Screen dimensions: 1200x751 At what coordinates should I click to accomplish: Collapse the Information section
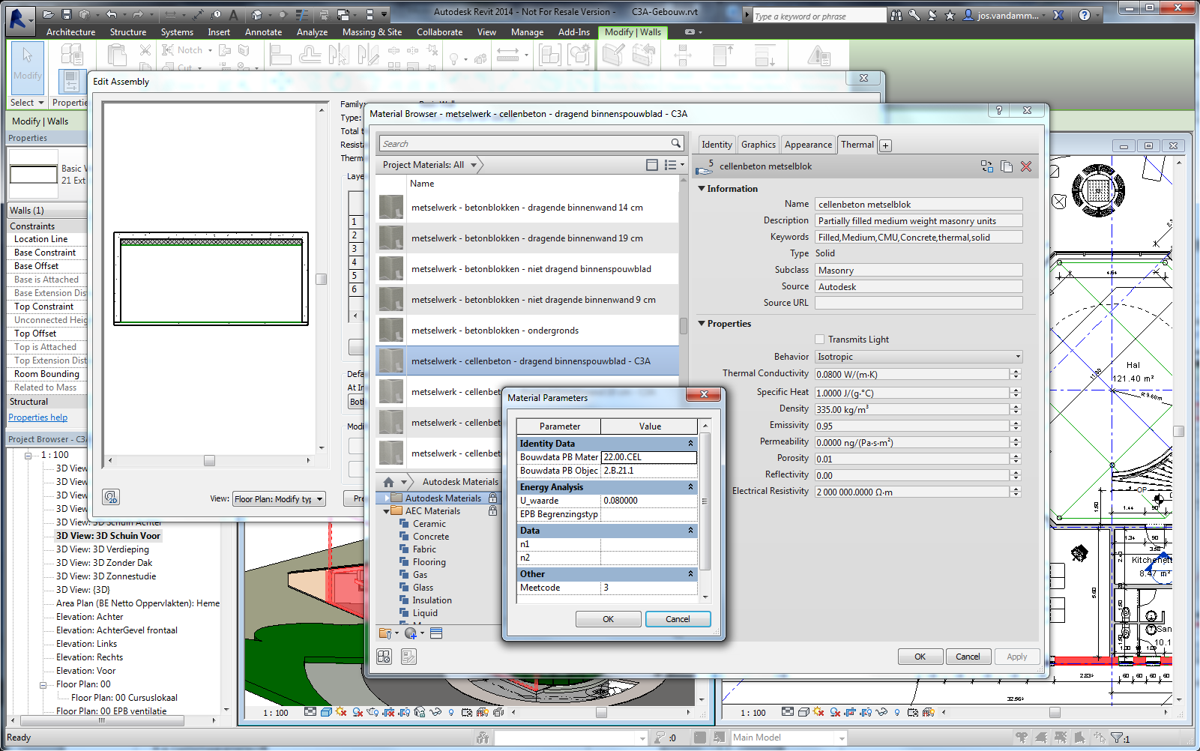[702, 189]
